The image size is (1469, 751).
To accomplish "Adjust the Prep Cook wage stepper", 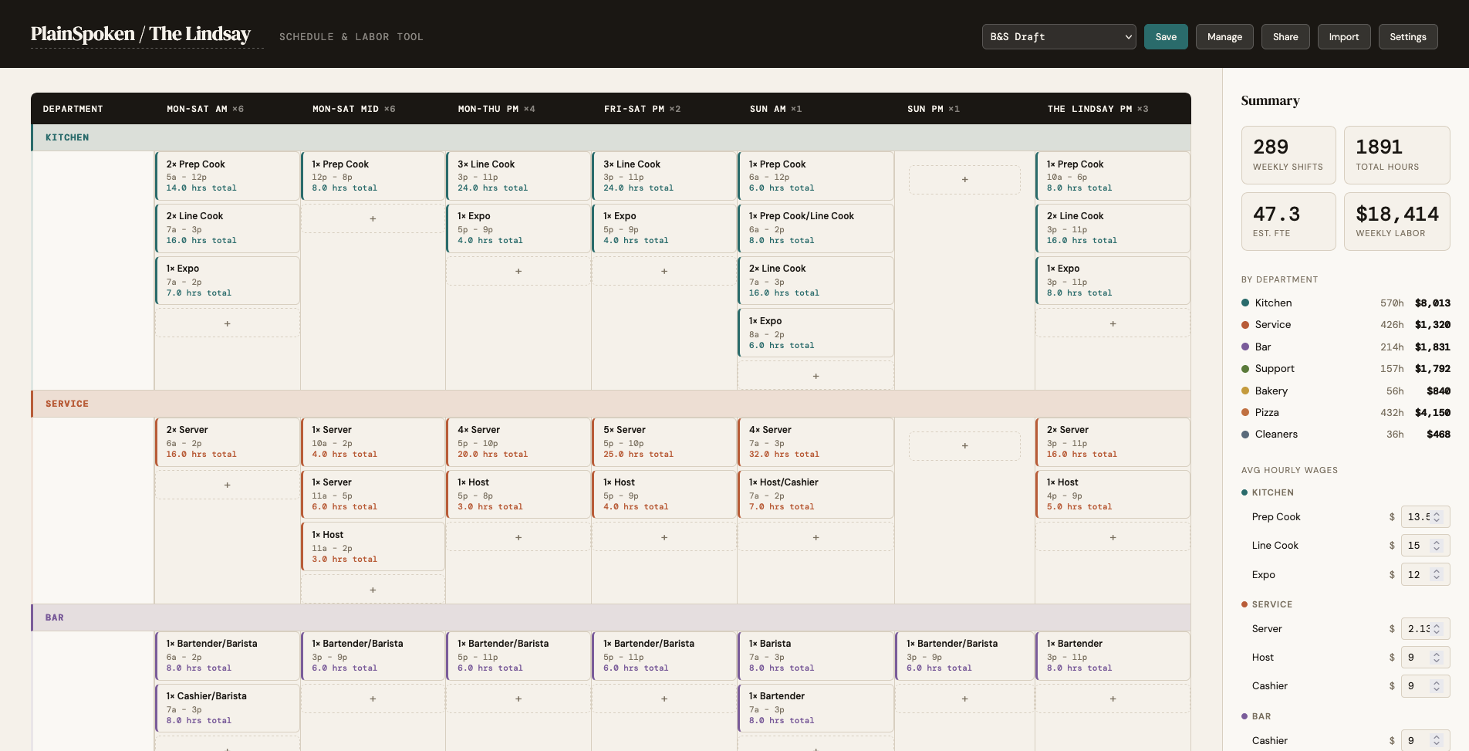I will 1437,517.
